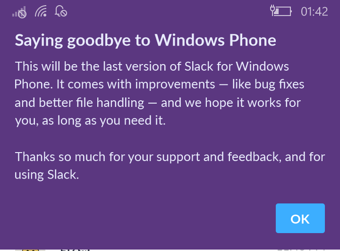Click the line starting 'This will be the last version'
This screenshot has width=340, height=251.
click(x=152, y=66)
